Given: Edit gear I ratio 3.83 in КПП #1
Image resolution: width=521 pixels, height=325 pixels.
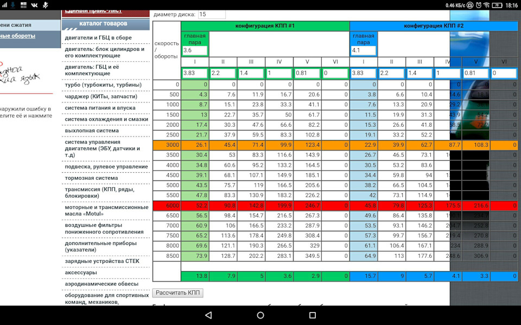Looking at the screenshot, I should click(195, 73).
